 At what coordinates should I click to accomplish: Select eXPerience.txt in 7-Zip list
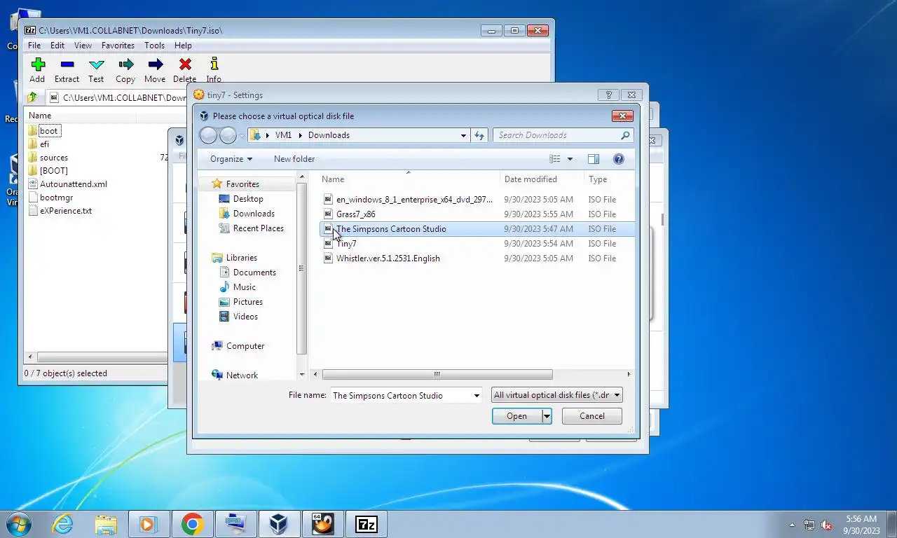click(65, 211)
